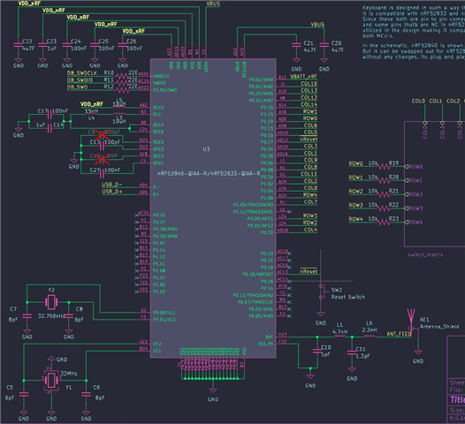Select the Y1 32MHz crystal symbol
The height and width of the screenshot is (424, 465).
51,380
